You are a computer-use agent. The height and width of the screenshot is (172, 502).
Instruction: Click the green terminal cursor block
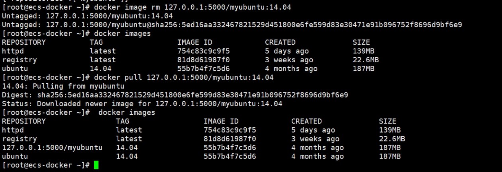(96, 165)
